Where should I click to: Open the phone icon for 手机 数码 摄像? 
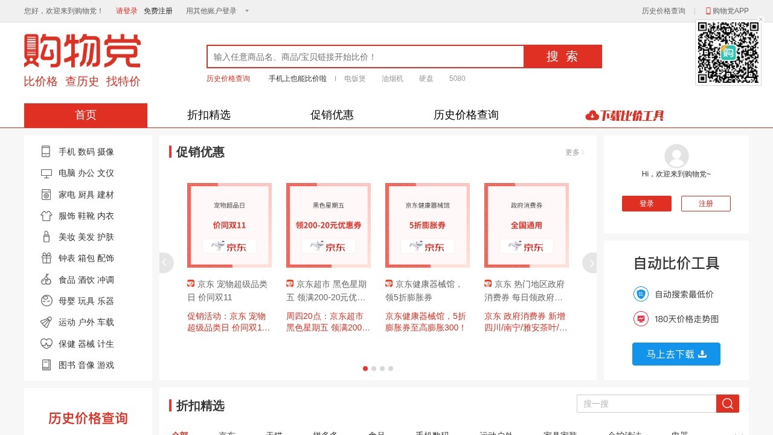tap(46, 152)
